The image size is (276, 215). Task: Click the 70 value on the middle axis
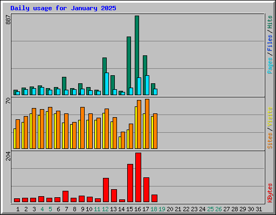point(8,101)
